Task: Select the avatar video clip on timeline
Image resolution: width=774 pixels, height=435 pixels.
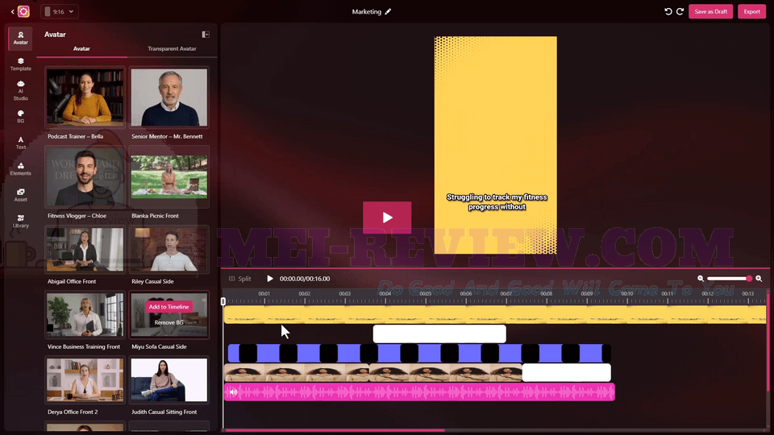Action: coord(373,373)
